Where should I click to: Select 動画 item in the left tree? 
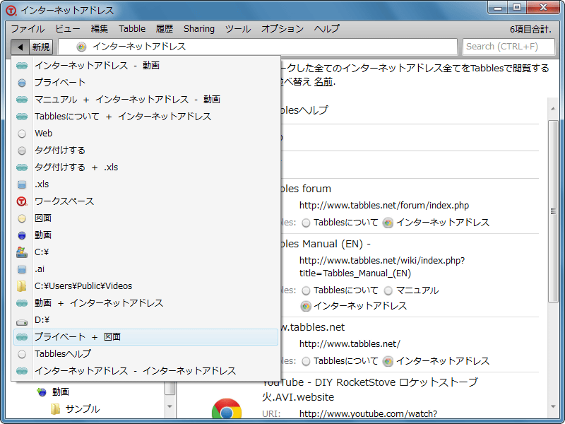(61, 392)
